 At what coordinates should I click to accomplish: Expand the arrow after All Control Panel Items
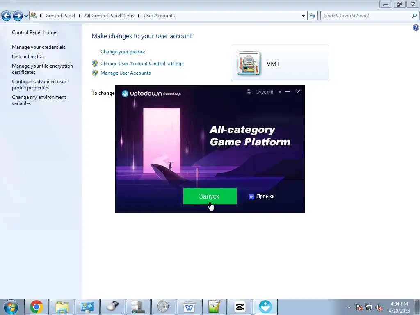(x=139, y=16)
